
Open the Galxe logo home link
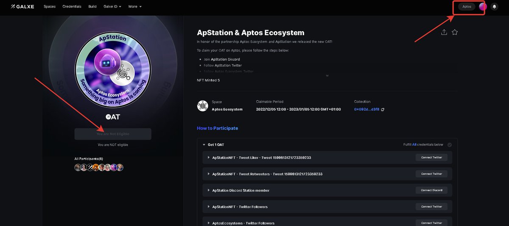(22, 7)
